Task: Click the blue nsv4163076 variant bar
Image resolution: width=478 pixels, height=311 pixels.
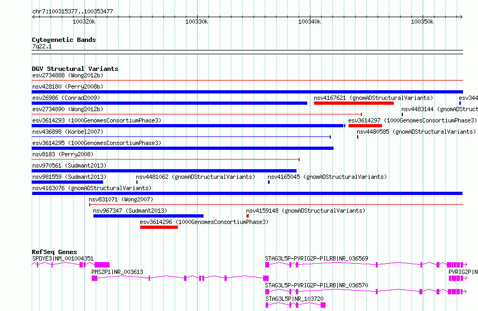Action: click(247, 193)
